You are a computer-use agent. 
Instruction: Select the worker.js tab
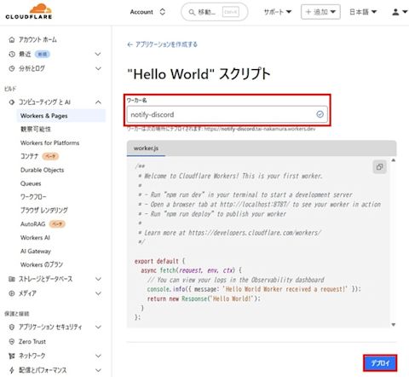tap(146, 148)
